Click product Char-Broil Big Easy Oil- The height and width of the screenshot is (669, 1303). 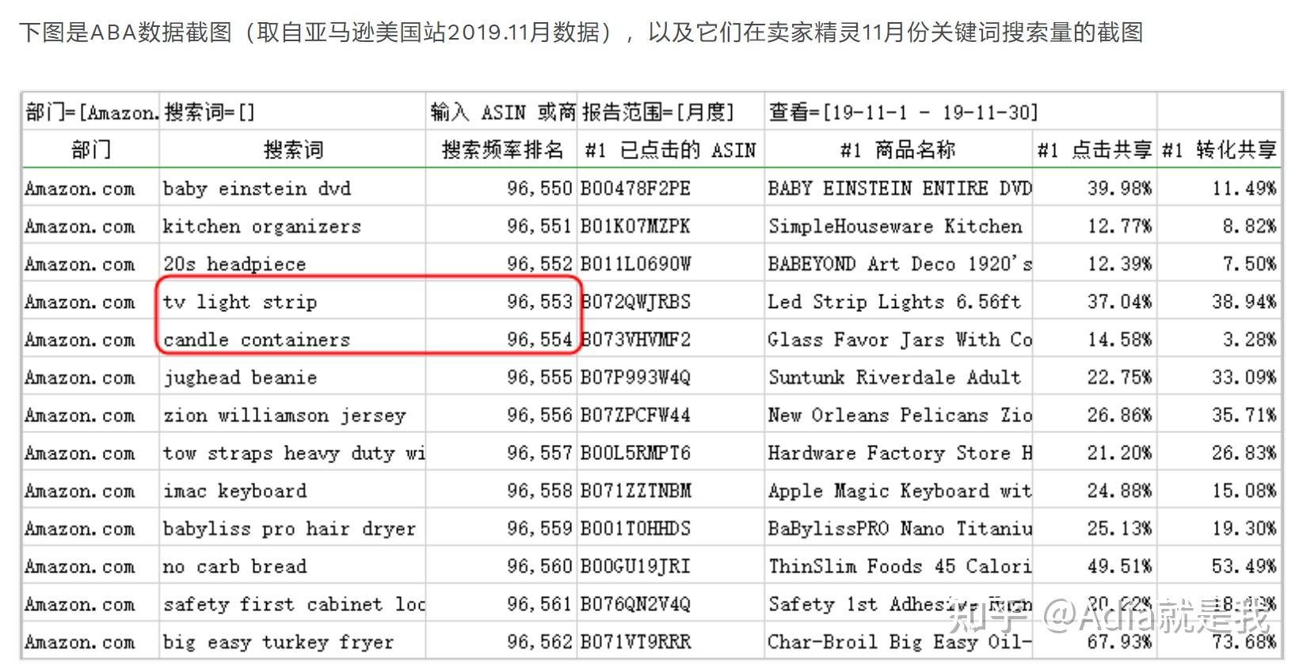click(x=900, y=642)
